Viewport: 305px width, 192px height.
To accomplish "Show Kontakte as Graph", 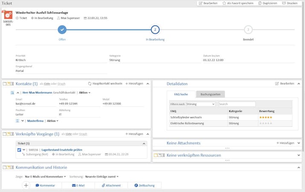I will point(61,84).
